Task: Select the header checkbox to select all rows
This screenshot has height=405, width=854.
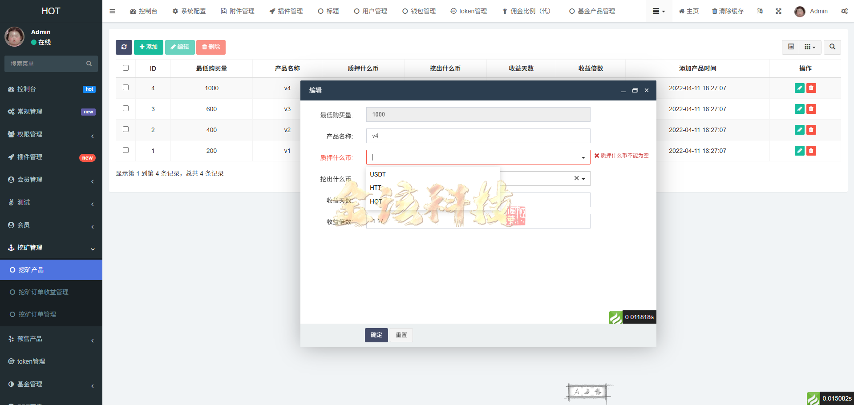Action: [x=125, y=68]
